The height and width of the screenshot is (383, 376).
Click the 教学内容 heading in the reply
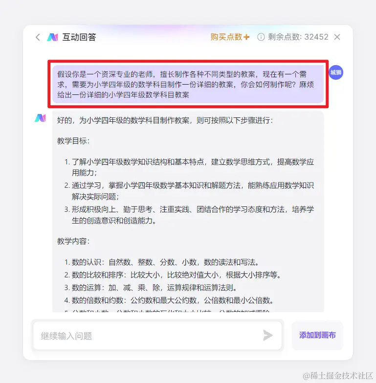coord(73,241)
